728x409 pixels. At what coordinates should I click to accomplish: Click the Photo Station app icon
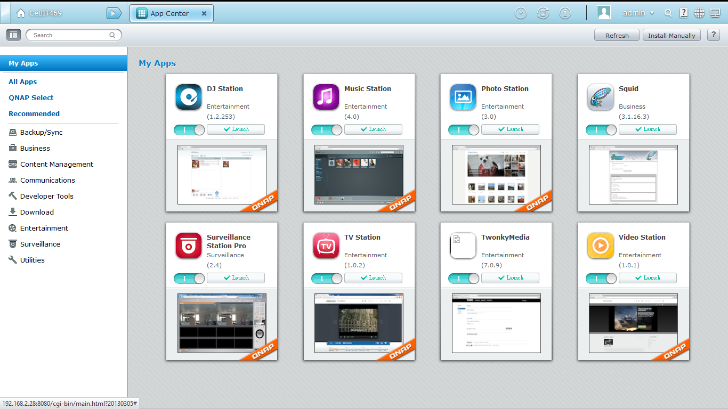coord(463,97)
